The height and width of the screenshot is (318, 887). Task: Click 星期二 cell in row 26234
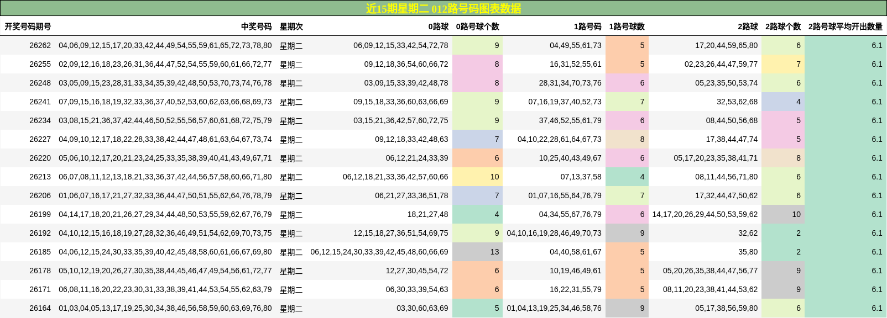click(291, 120)
